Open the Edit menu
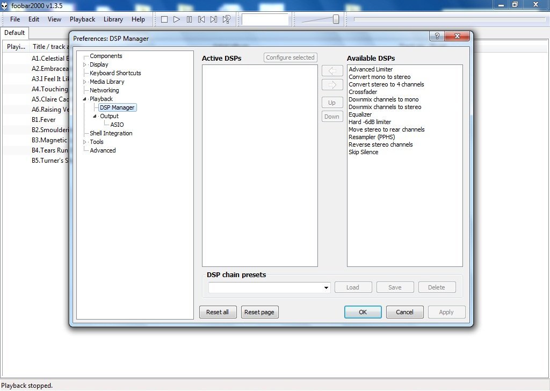 click(x=34, y=19)
